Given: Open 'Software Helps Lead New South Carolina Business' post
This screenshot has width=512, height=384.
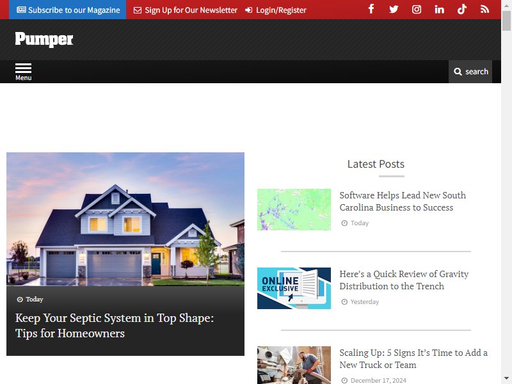Looking at the screenshot, I should 403,201.
